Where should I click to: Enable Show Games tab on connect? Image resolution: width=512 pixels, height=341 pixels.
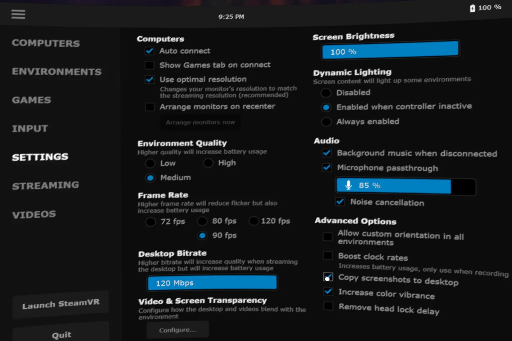coord(149,65)
